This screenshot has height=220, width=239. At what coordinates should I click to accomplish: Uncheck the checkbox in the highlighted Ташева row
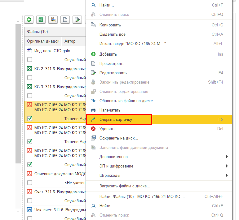point(30,118)
